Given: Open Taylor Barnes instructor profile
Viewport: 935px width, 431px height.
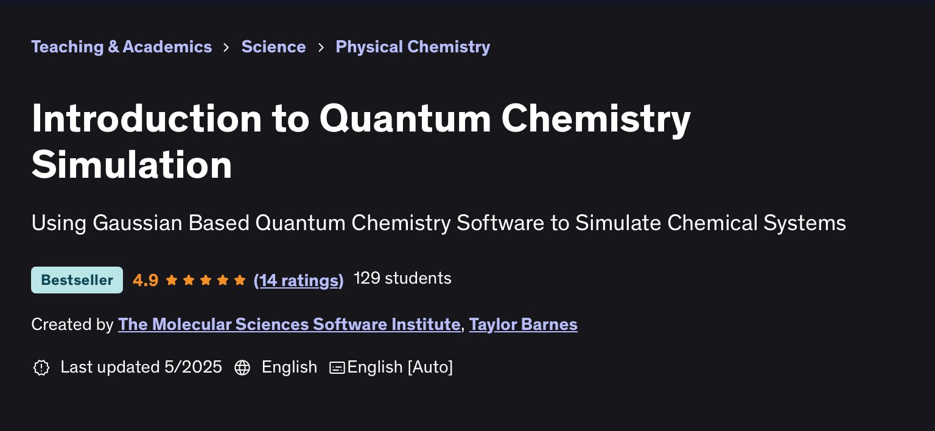Looking at the screenshot, I should [x=523, y=324].
